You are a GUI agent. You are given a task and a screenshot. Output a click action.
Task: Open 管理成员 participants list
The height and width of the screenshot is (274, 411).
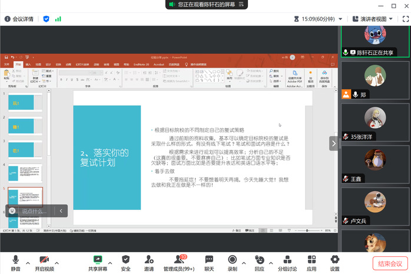point(178,263)
